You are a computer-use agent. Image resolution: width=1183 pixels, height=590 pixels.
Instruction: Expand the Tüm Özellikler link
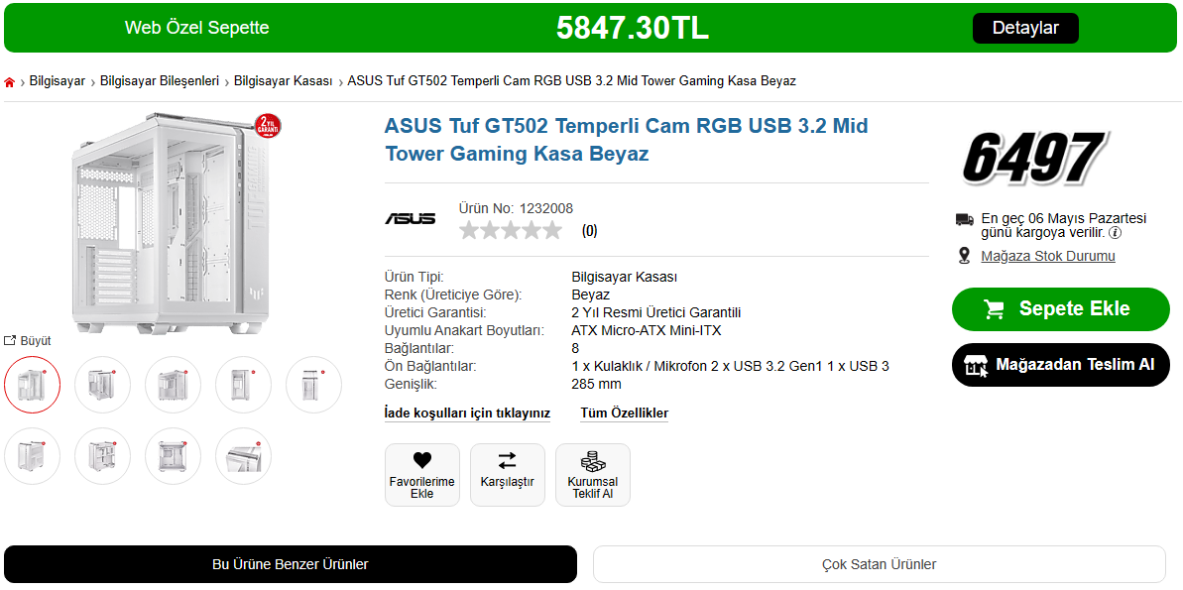[x=624, y=413]
